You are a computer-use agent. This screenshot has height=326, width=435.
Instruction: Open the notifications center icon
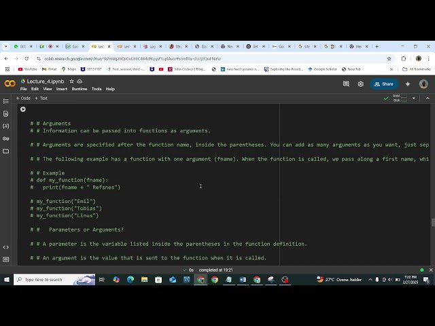point(426,280)
